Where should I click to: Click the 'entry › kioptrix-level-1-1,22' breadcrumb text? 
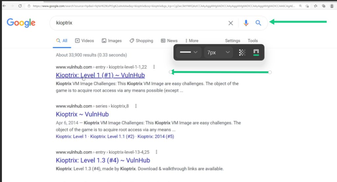121,67
